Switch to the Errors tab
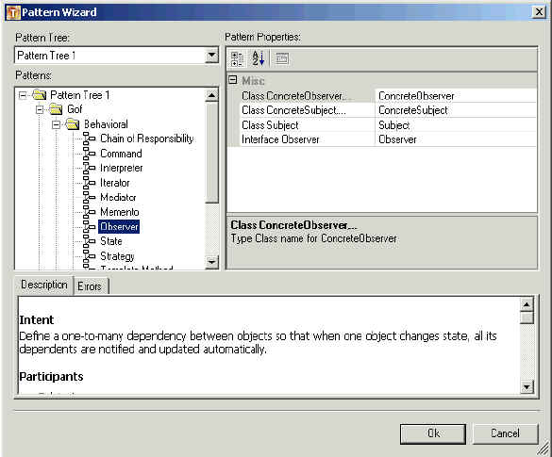Image resolution: width=552 pixels, height=457 pixels. pos(91,286)
